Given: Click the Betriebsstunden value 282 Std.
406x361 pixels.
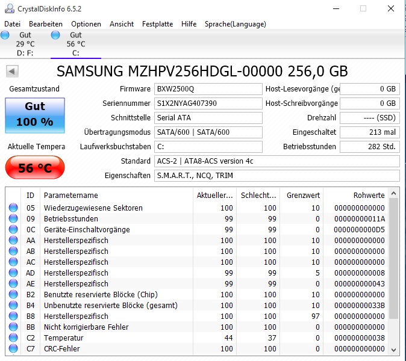Looking at the screenshot, I should 370,147.
